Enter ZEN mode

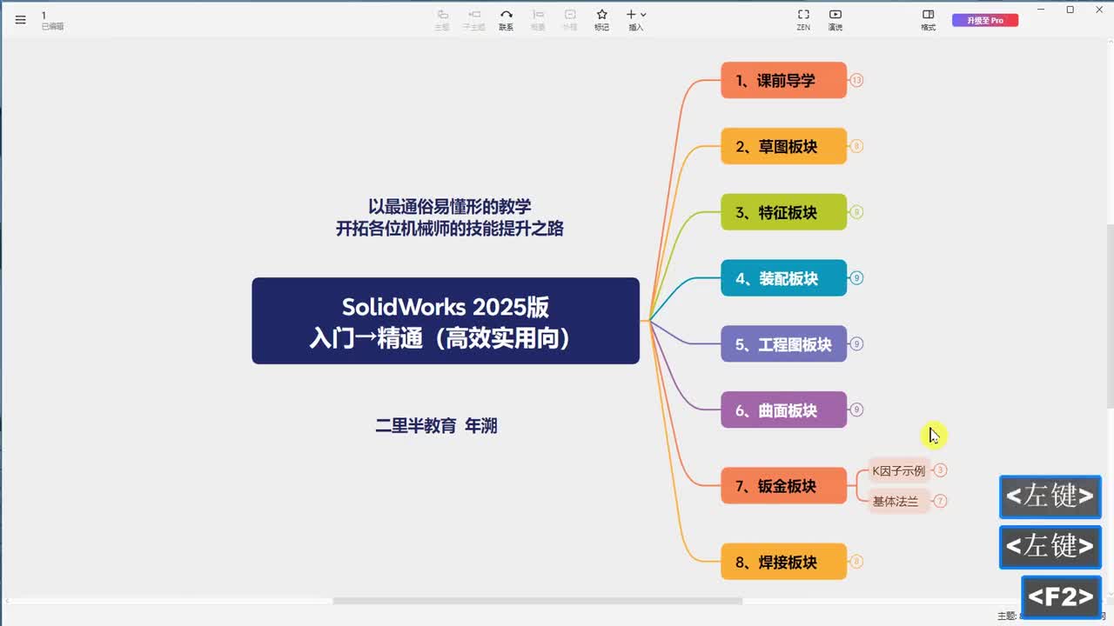click(x=803, y=19)
